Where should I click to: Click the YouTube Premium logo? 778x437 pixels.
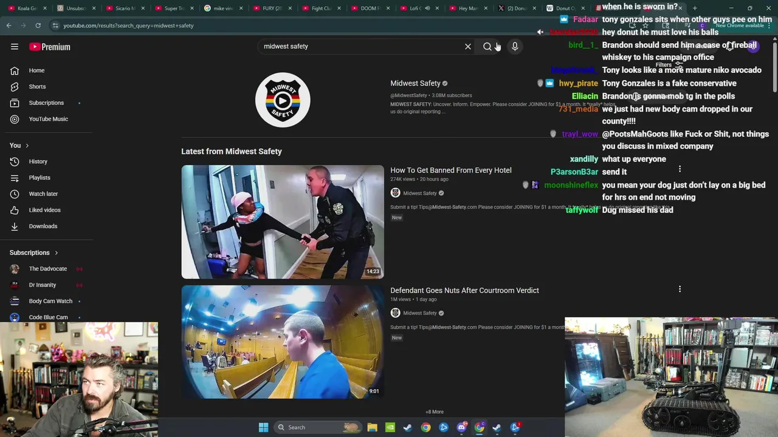coord(50,47)
